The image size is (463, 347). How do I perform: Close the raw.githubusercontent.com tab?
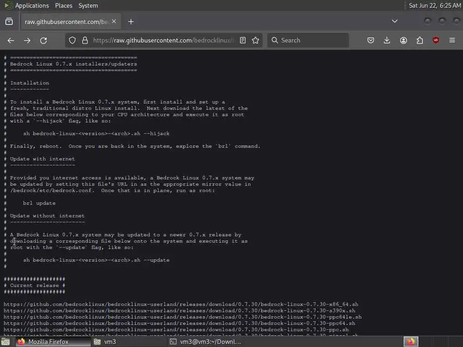click(114, 22)
